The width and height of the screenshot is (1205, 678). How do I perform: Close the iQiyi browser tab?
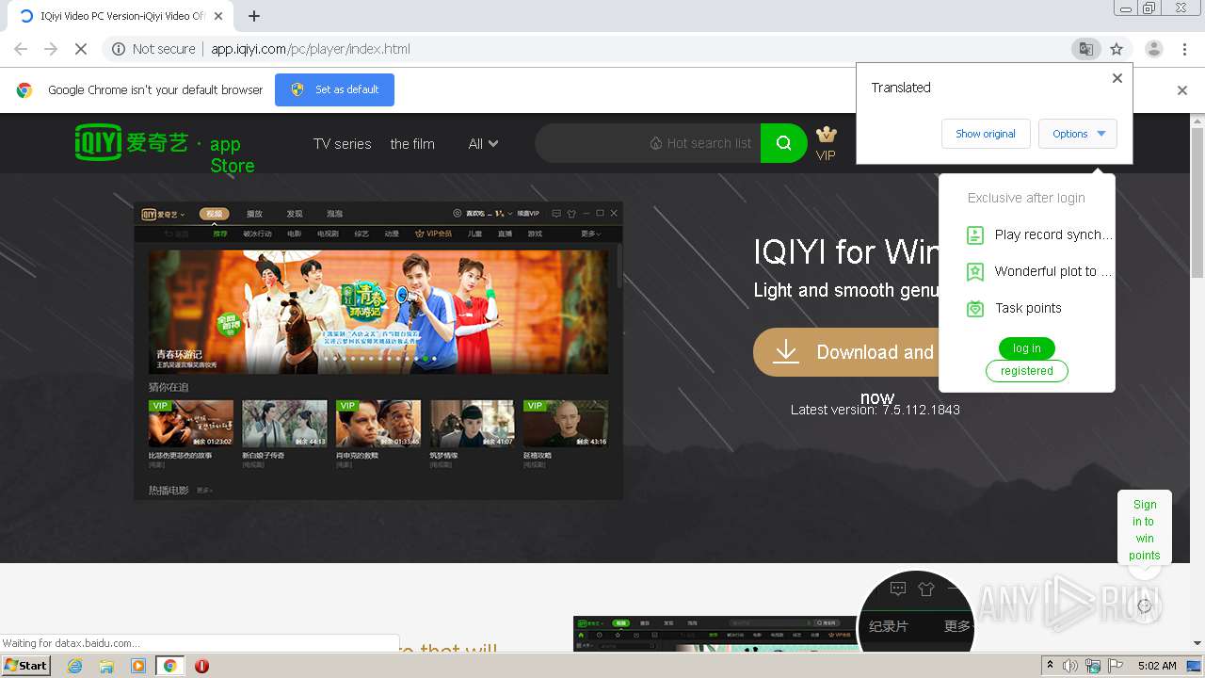[x=218, y=16]
